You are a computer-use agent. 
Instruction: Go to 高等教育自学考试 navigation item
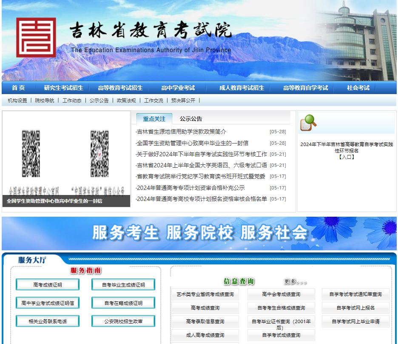(305, 88)
